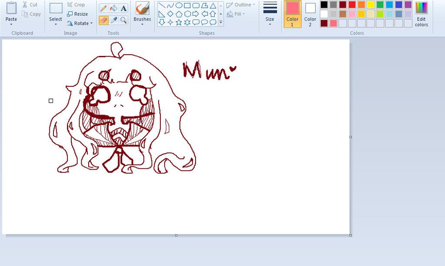Pick the purple color swatch

click(x=408, y=4)
